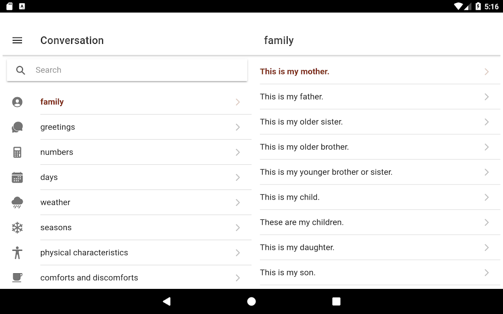Select the "physical characteristics" category
Screen dimensions: 503x314
tap(84, 253)
